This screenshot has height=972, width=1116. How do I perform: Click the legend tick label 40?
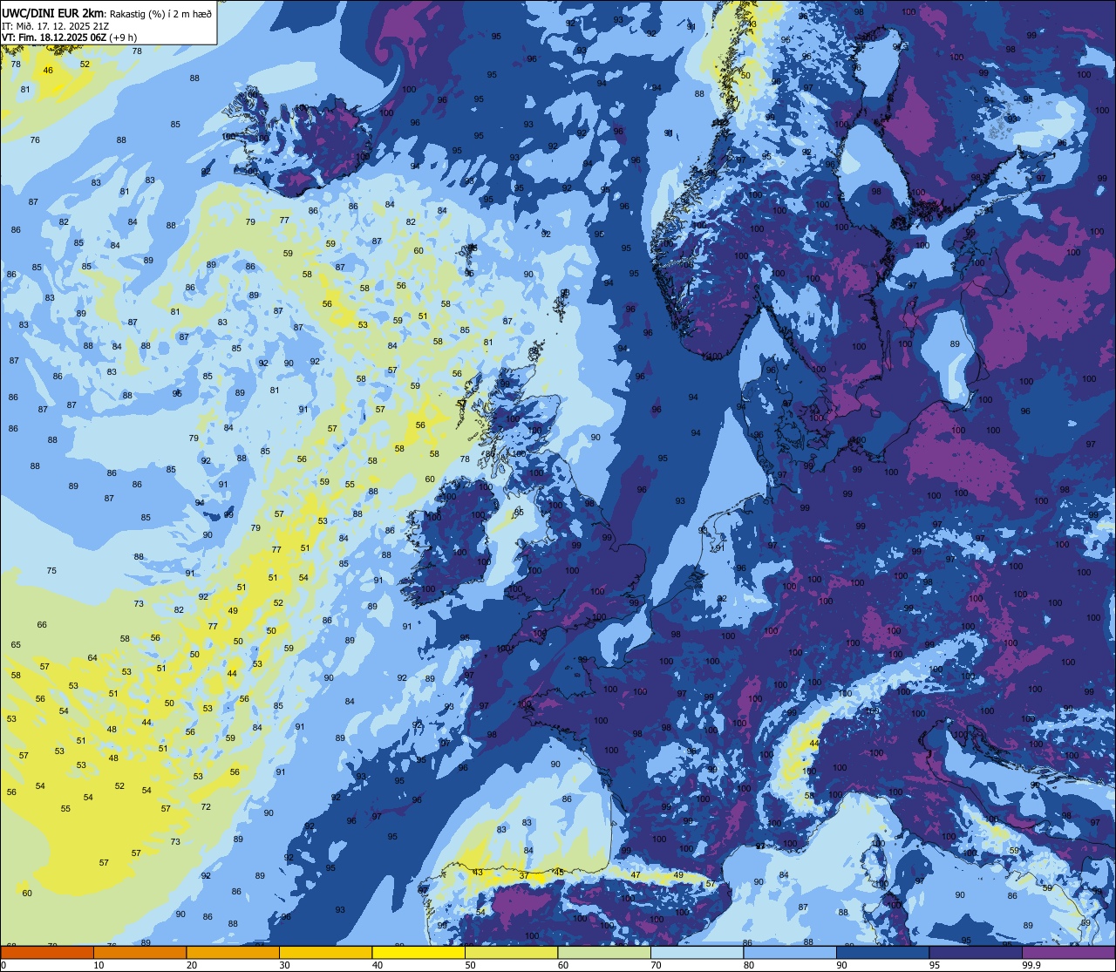click(378, 965)
